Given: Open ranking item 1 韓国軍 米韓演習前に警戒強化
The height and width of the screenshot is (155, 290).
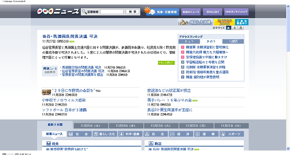Looking at the screenshot, I should coord(207,47).
